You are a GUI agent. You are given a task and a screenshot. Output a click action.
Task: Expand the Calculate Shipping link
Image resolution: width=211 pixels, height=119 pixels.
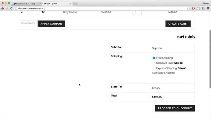tap(163, 73)
